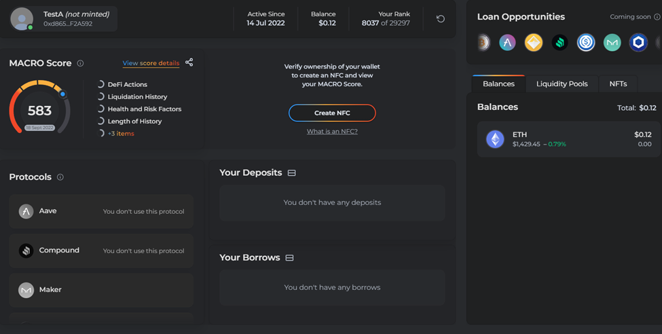The width and height of the screenshot is (662, 334).
Task: Open the What is an NFC? link
Action: tap(332, 131)
